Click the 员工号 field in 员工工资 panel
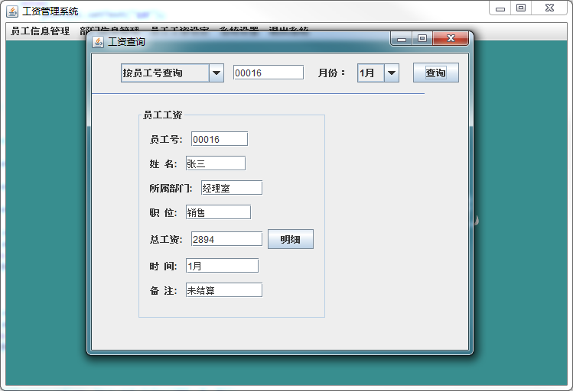 coord(220,139)
